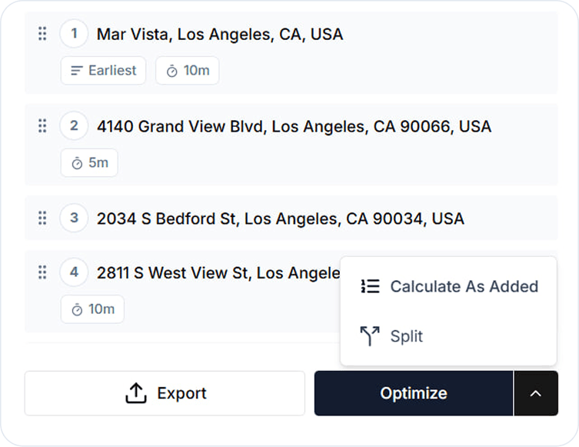Grab the drag handle for stop 3
The width and height of the screenshot is (579, 447).
tap(42, 218)
